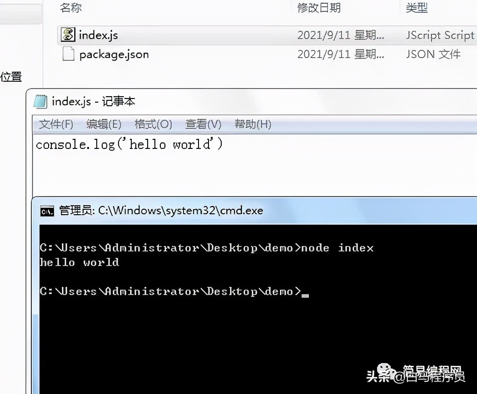The image size is (477, 394).
Task: Sort files by the 修改日期 column header
Action: click(x=319, y=8)
